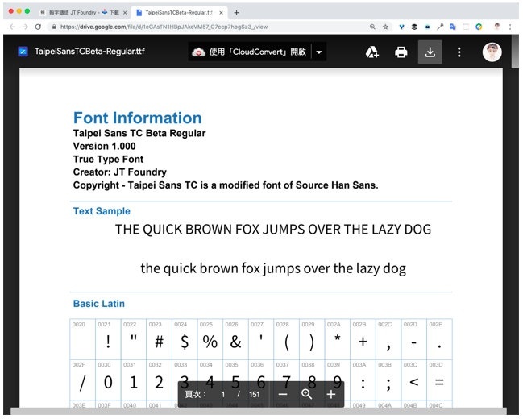Click the blue V extension icon
The image size is (523, 419).
(401, 27)
